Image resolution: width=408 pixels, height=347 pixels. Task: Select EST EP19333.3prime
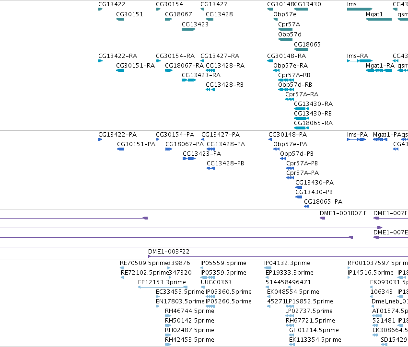pyautogui.click(x=267, y=278)
